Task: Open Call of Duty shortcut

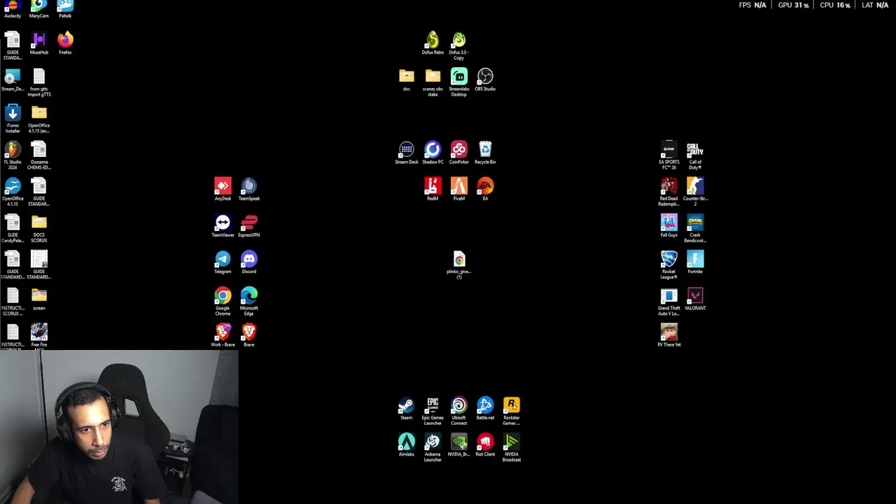Action: (x=695, y=155)
